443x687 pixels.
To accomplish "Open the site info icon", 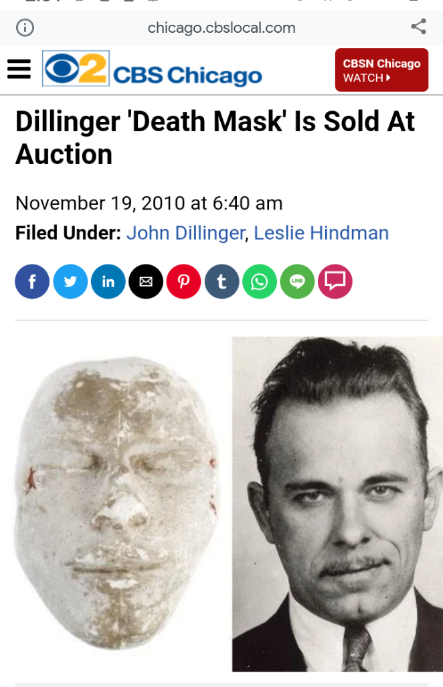I will (x=25, y=27).
